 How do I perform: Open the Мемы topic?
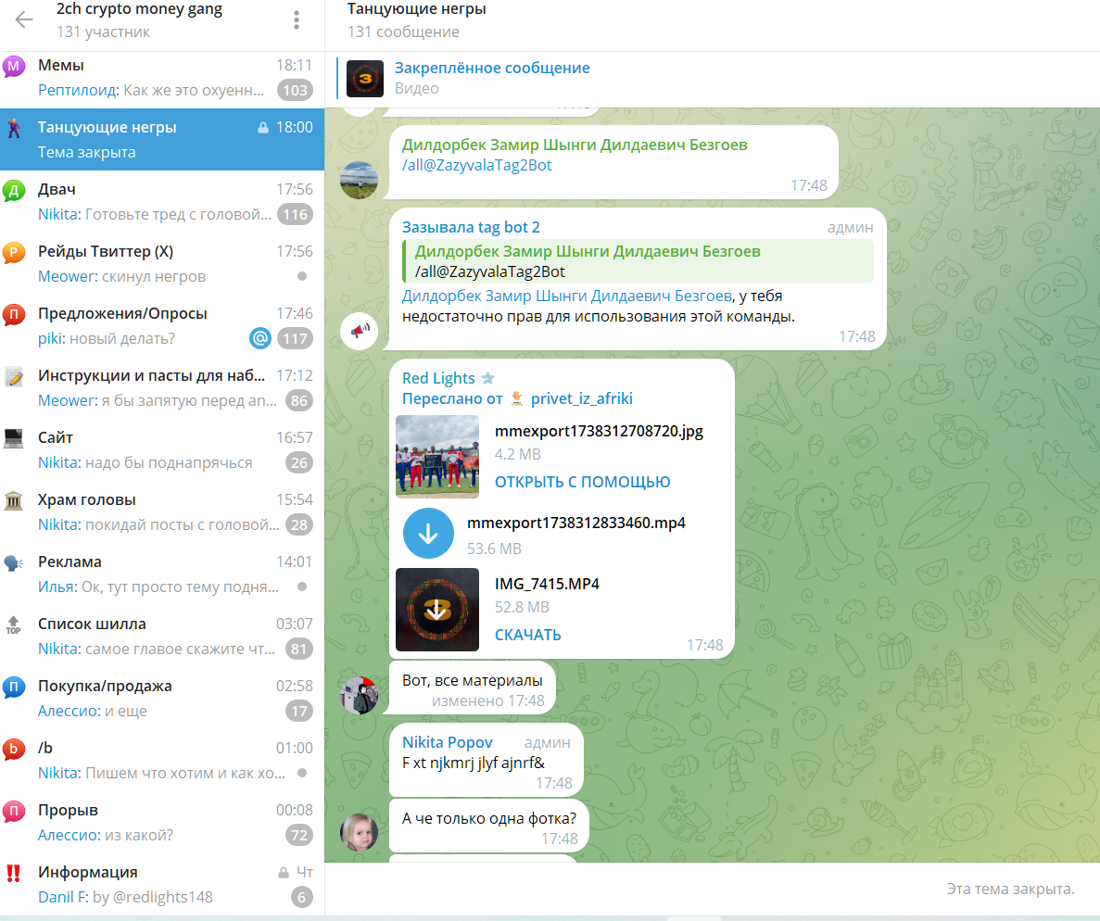point(162,77)
